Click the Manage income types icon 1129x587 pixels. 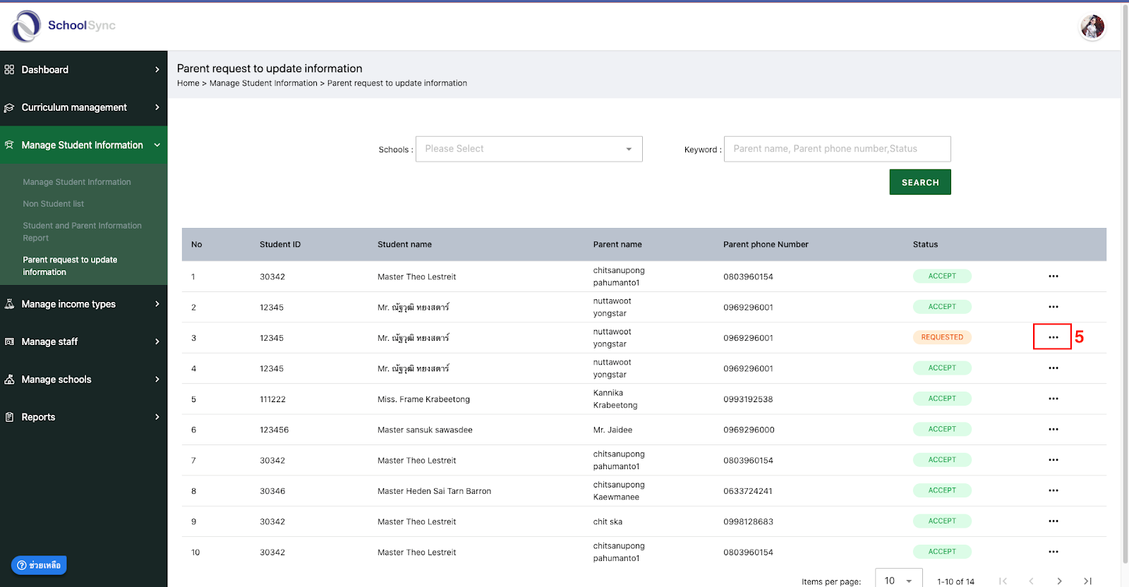point(9,304)
